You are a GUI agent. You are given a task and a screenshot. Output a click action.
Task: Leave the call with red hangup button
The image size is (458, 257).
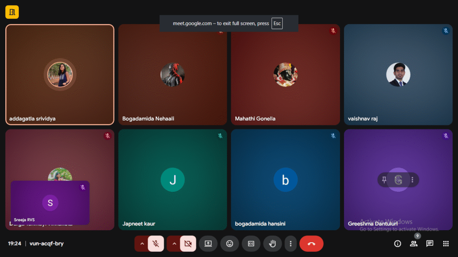311,244
